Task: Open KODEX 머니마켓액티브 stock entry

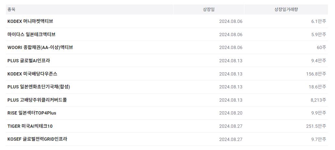Action: (x=30, y=21)
